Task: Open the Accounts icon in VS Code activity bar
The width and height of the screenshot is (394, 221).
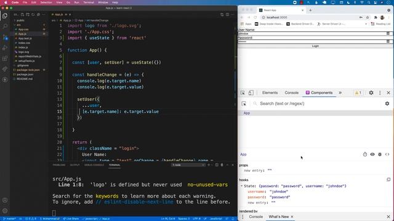Action: (x=5, y=200)
